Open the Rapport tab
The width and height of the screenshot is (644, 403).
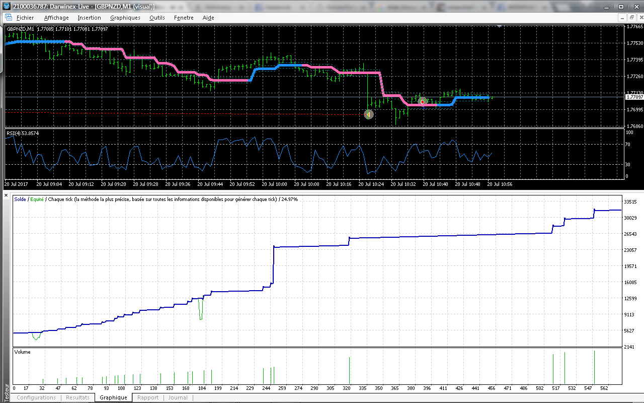pos(148,397)
